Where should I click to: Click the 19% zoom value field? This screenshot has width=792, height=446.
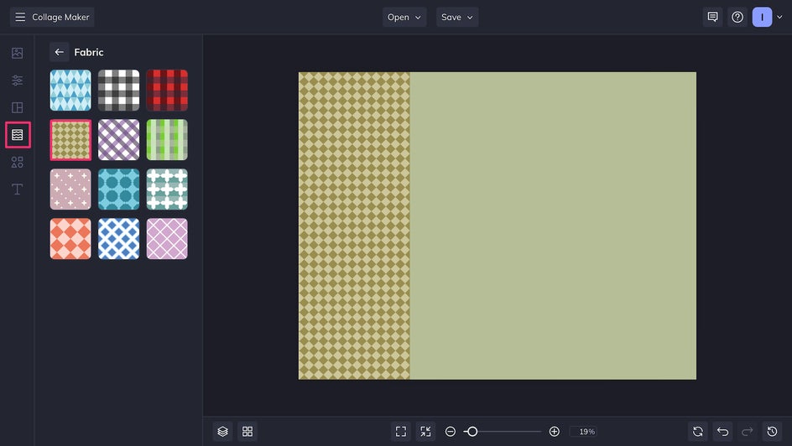tap(583, 432)
